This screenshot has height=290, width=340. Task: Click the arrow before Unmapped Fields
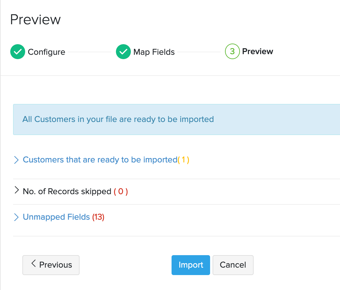pyautogui.click(x=16, y=217)
